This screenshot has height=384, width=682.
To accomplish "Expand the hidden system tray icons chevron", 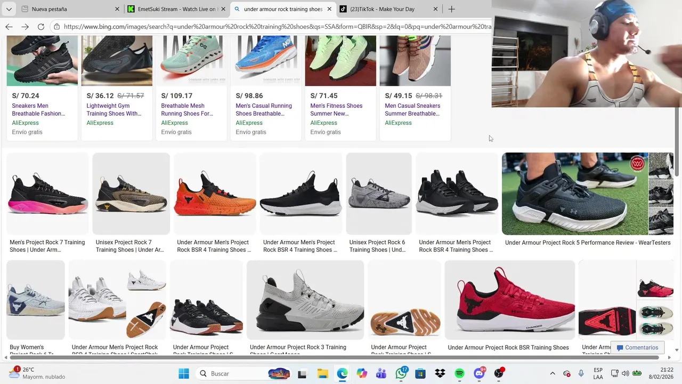I will [553, 373].
